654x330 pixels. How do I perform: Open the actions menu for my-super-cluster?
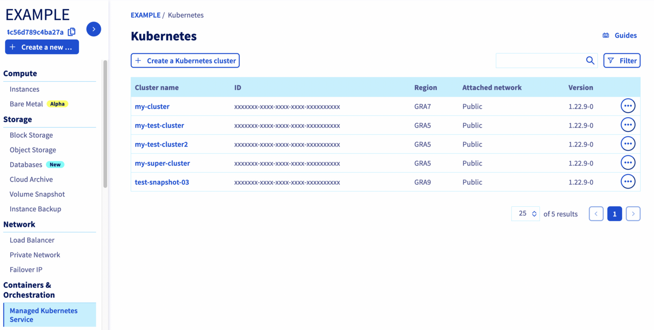628,162
